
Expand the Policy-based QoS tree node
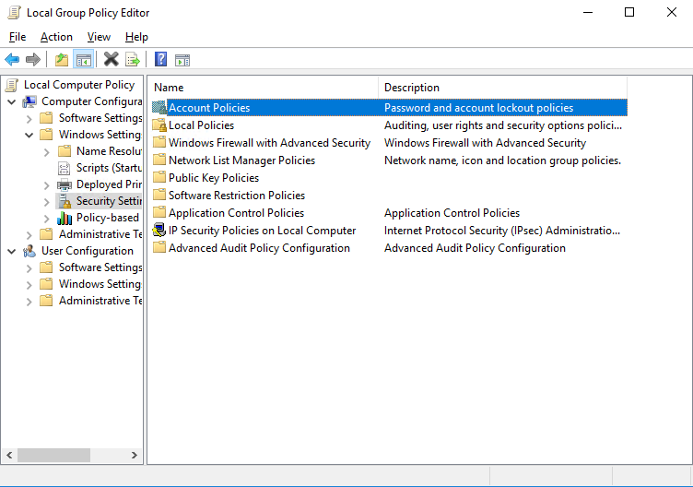point(47,218)
